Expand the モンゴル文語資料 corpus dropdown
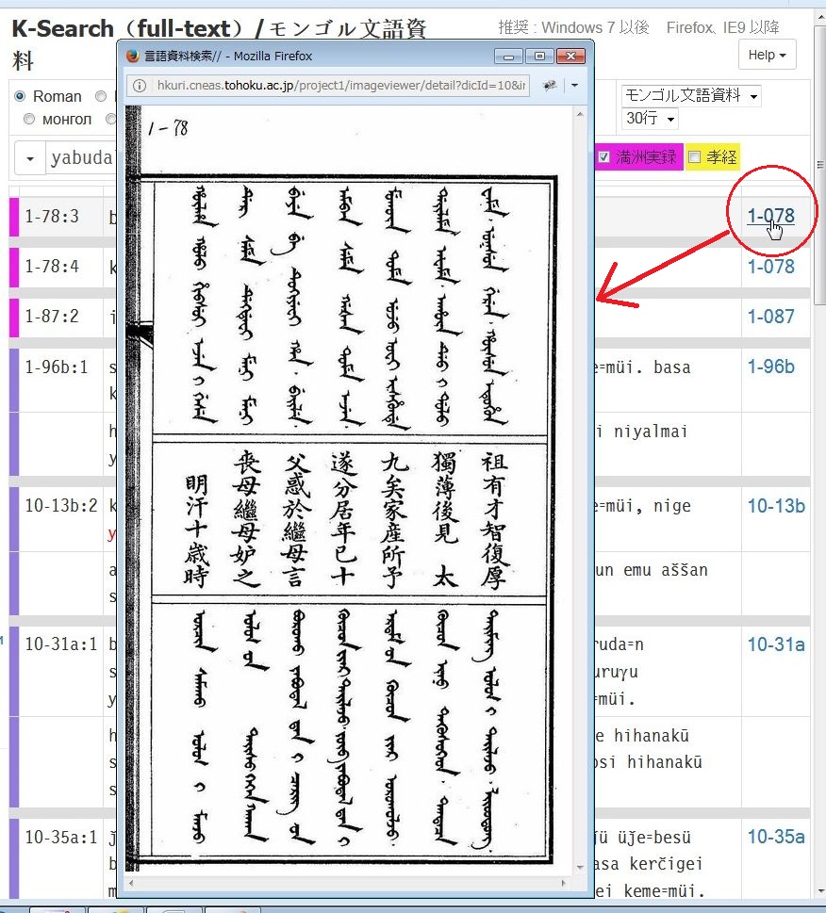The width and height of the screenshot is (826, 913). [690, 96]
